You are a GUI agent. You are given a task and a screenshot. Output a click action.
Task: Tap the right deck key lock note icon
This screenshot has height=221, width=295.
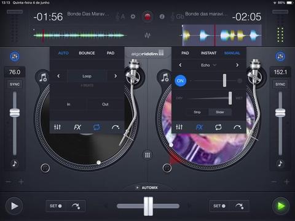coord(280,163)
